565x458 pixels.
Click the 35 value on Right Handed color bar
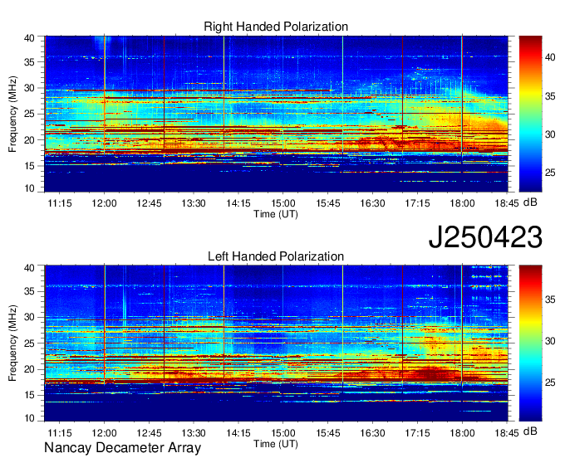550,96
